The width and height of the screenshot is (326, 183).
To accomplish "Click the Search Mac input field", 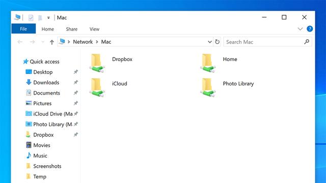I will (x=264, y=42).
